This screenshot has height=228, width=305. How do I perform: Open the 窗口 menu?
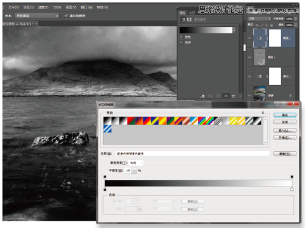pyautogui.click(x=87, y=7)
